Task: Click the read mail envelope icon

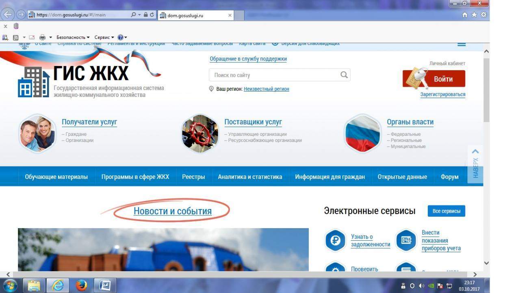Action: pyautogui.click(x=32, y=37)
